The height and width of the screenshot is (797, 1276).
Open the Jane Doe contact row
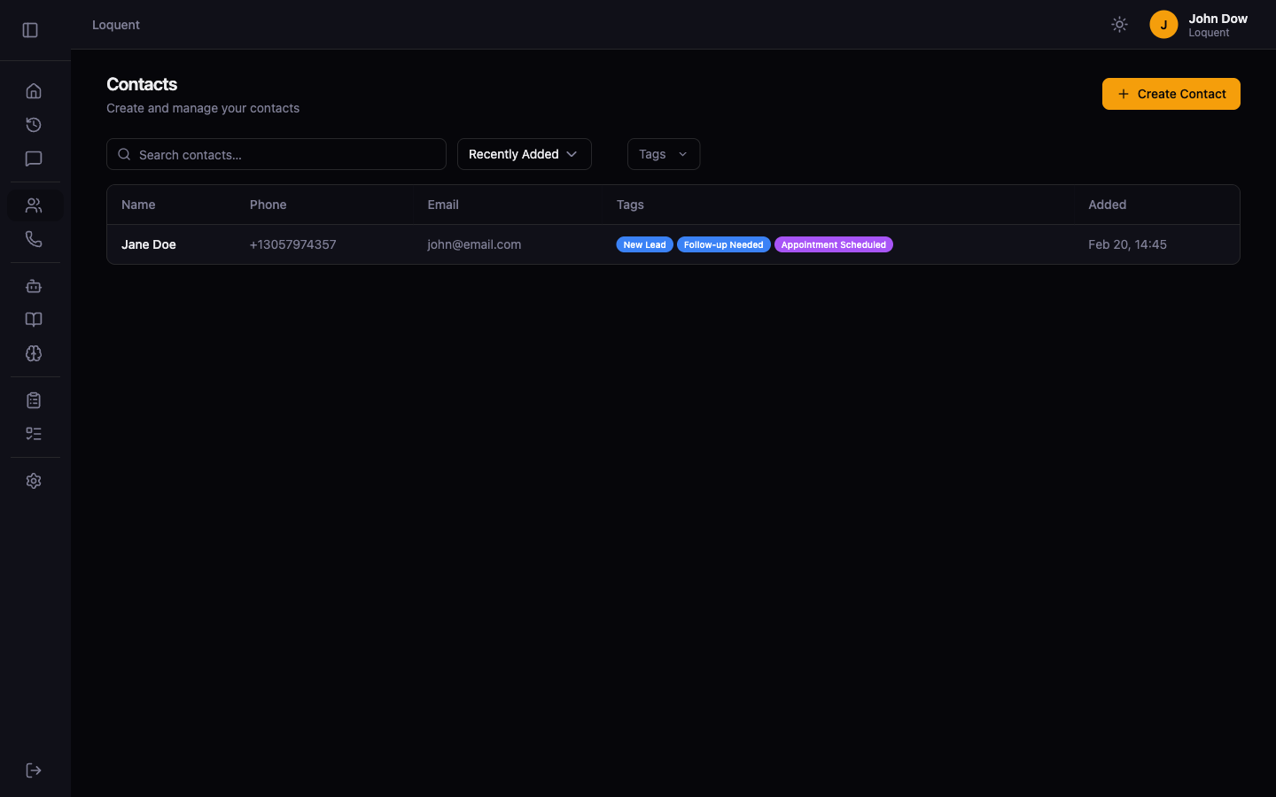[x=149, y=244]
